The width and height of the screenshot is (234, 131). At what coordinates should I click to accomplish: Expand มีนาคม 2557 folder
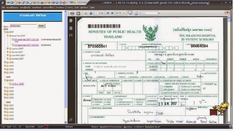point(8,52)
